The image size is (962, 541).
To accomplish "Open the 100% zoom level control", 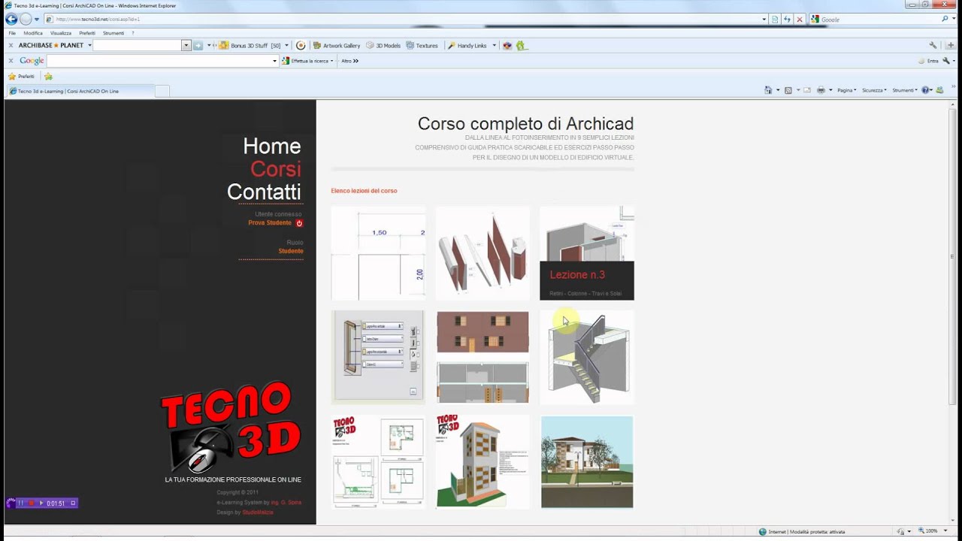I will [x=931, y=531].
